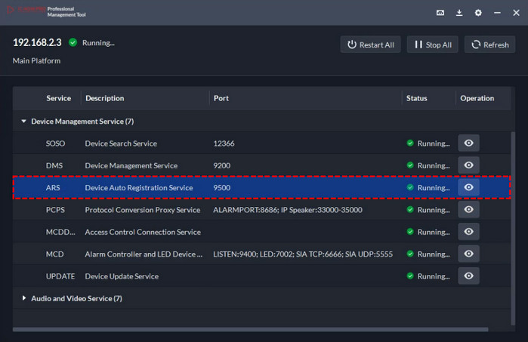
Task: Click port value 9200
Action: (221, 165)
